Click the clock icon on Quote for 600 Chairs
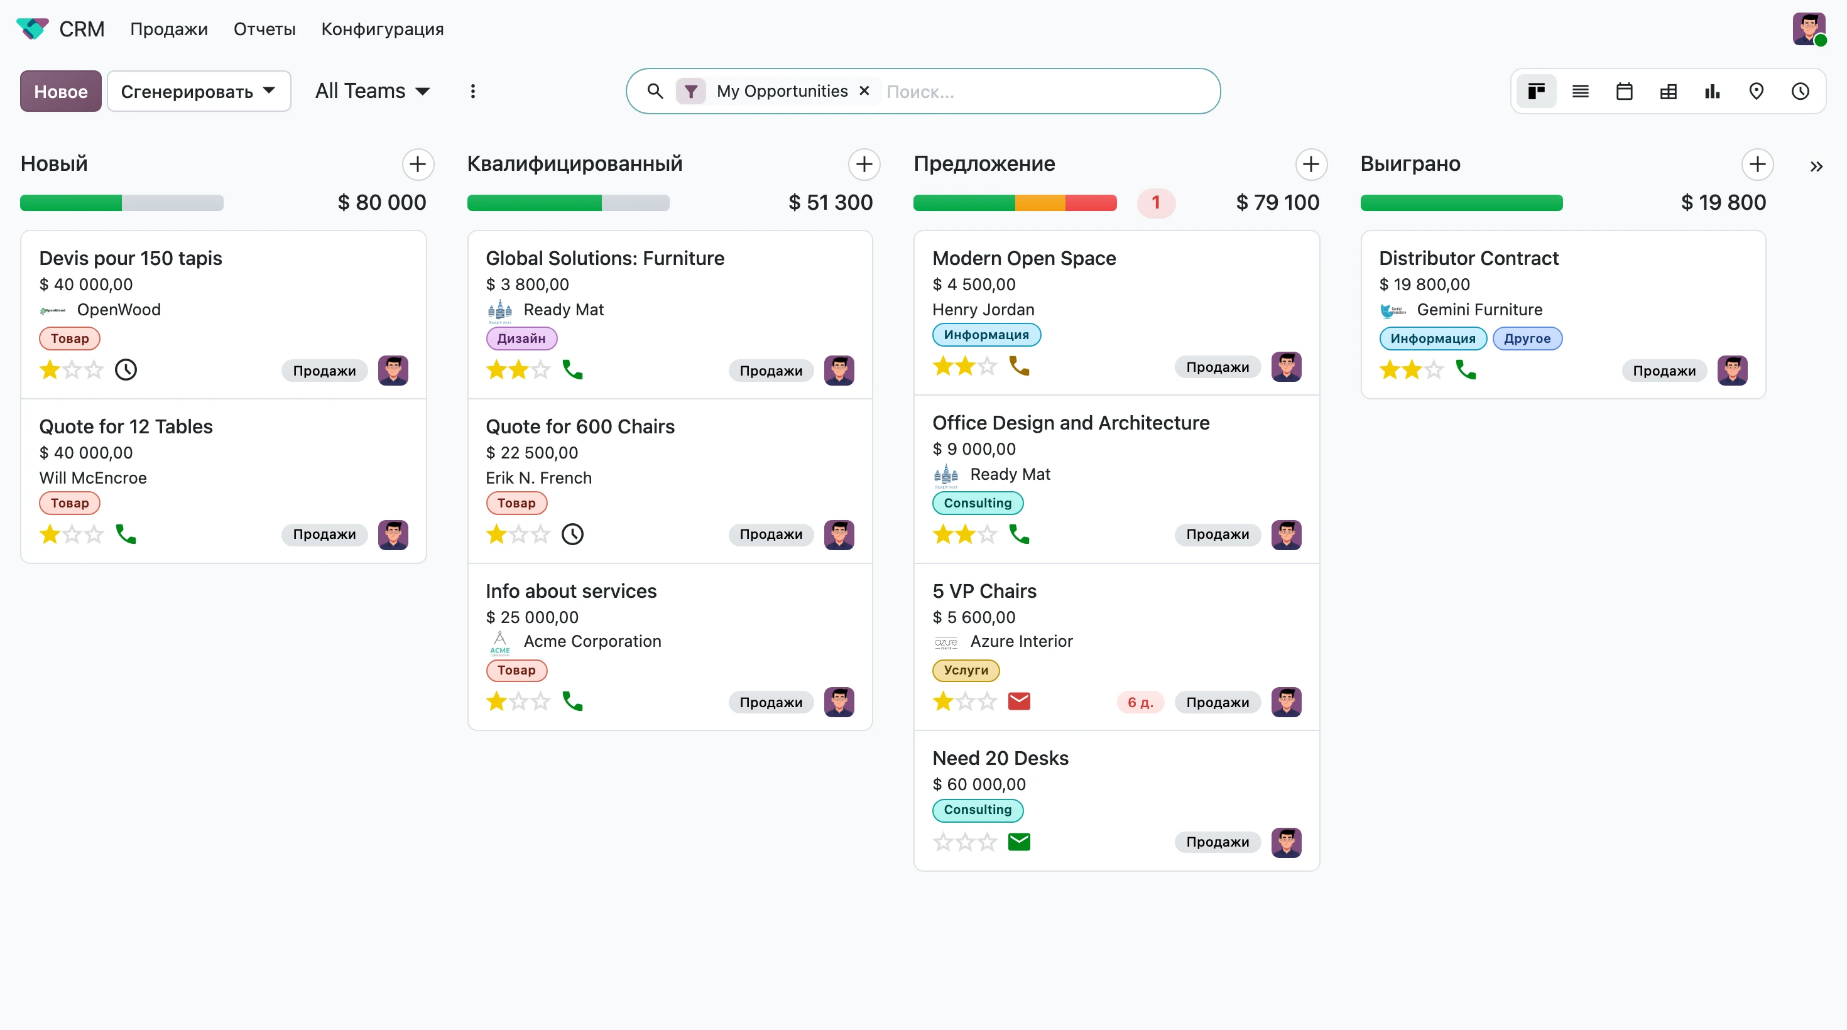Screen dimensions: 1847x1030 (572, 534)
